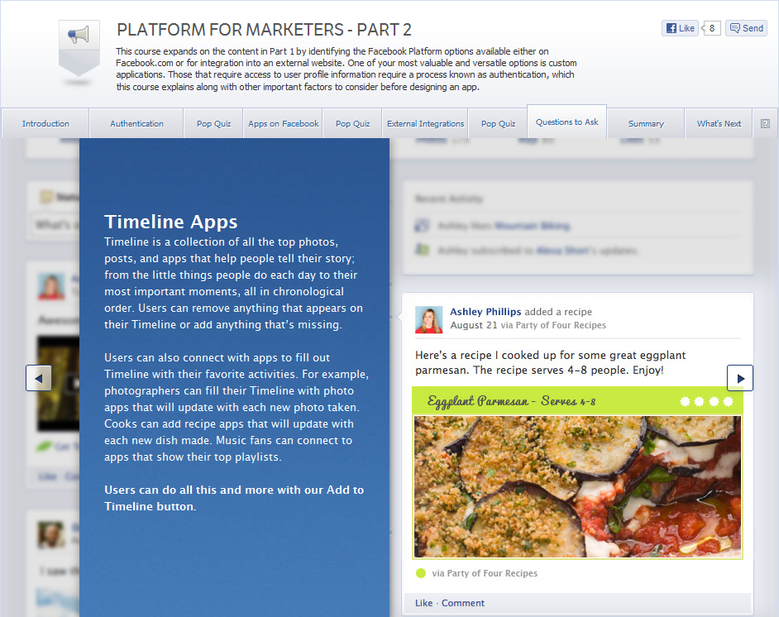Go to the Apps on Facebook tab
Screen dimensions: 779x617
(283, 123)
